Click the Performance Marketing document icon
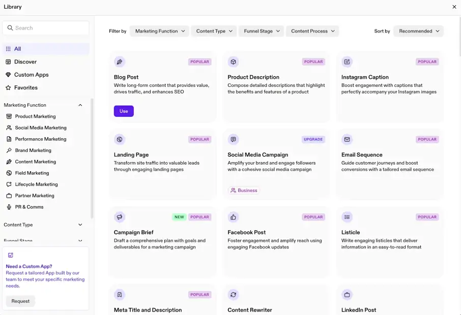 point(9,139)
